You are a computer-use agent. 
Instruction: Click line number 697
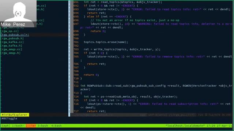76,24
